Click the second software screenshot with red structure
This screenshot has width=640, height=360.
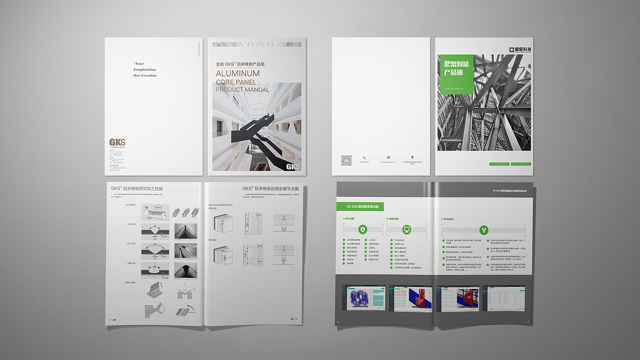pyautogui.click(x=410, y=298)
